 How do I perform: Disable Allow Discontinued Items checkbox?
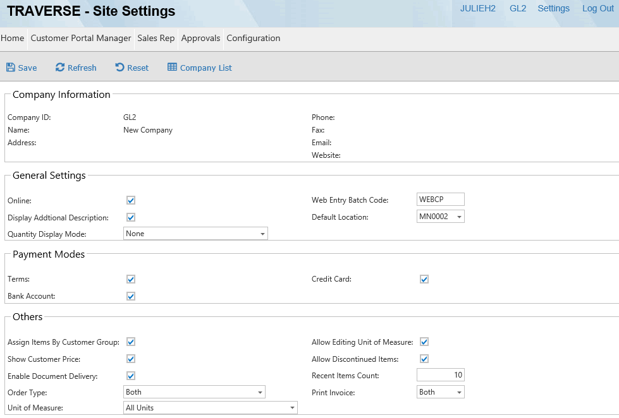click(x=424, y=359)
